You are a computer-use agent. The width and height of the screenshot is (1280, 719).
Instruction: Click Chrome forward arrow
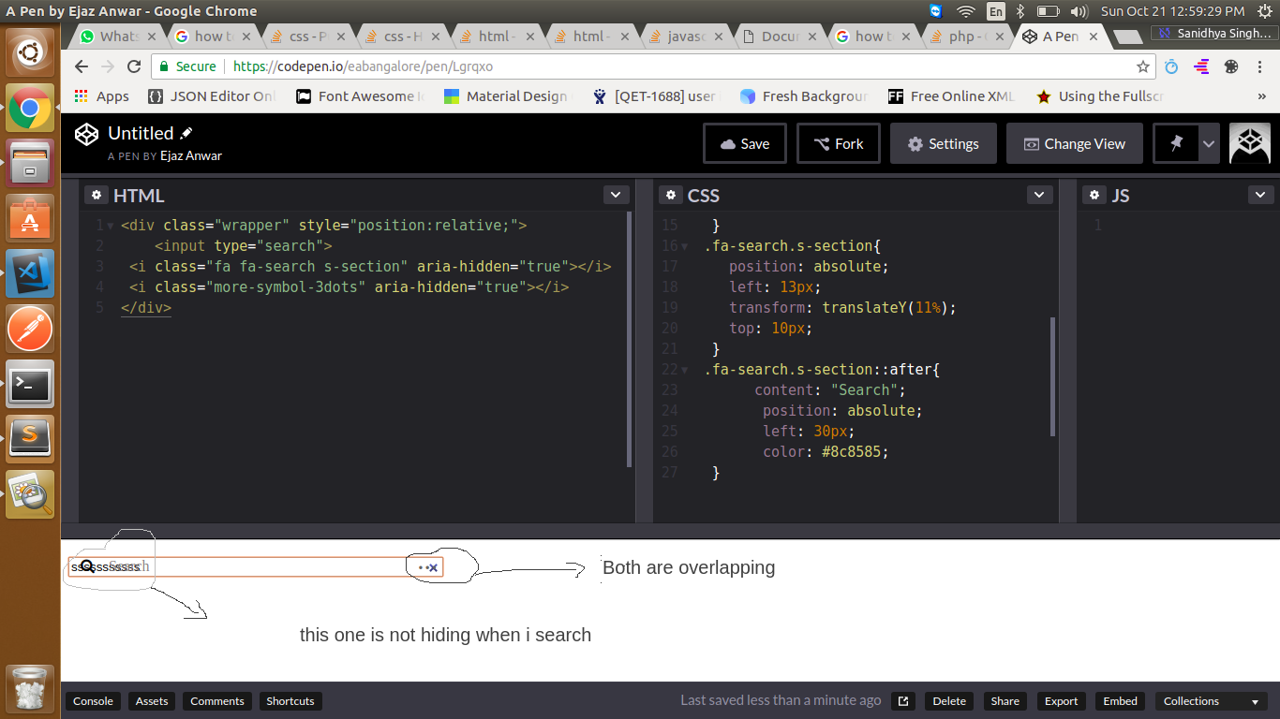click(x=108, y=66)
